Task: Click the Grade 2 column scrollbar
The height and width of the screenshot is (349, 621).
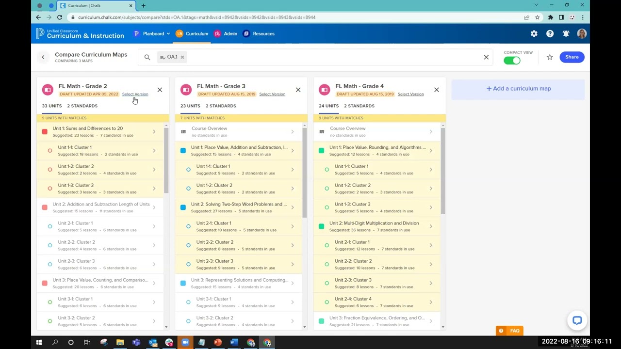Action: pos(166,160)
